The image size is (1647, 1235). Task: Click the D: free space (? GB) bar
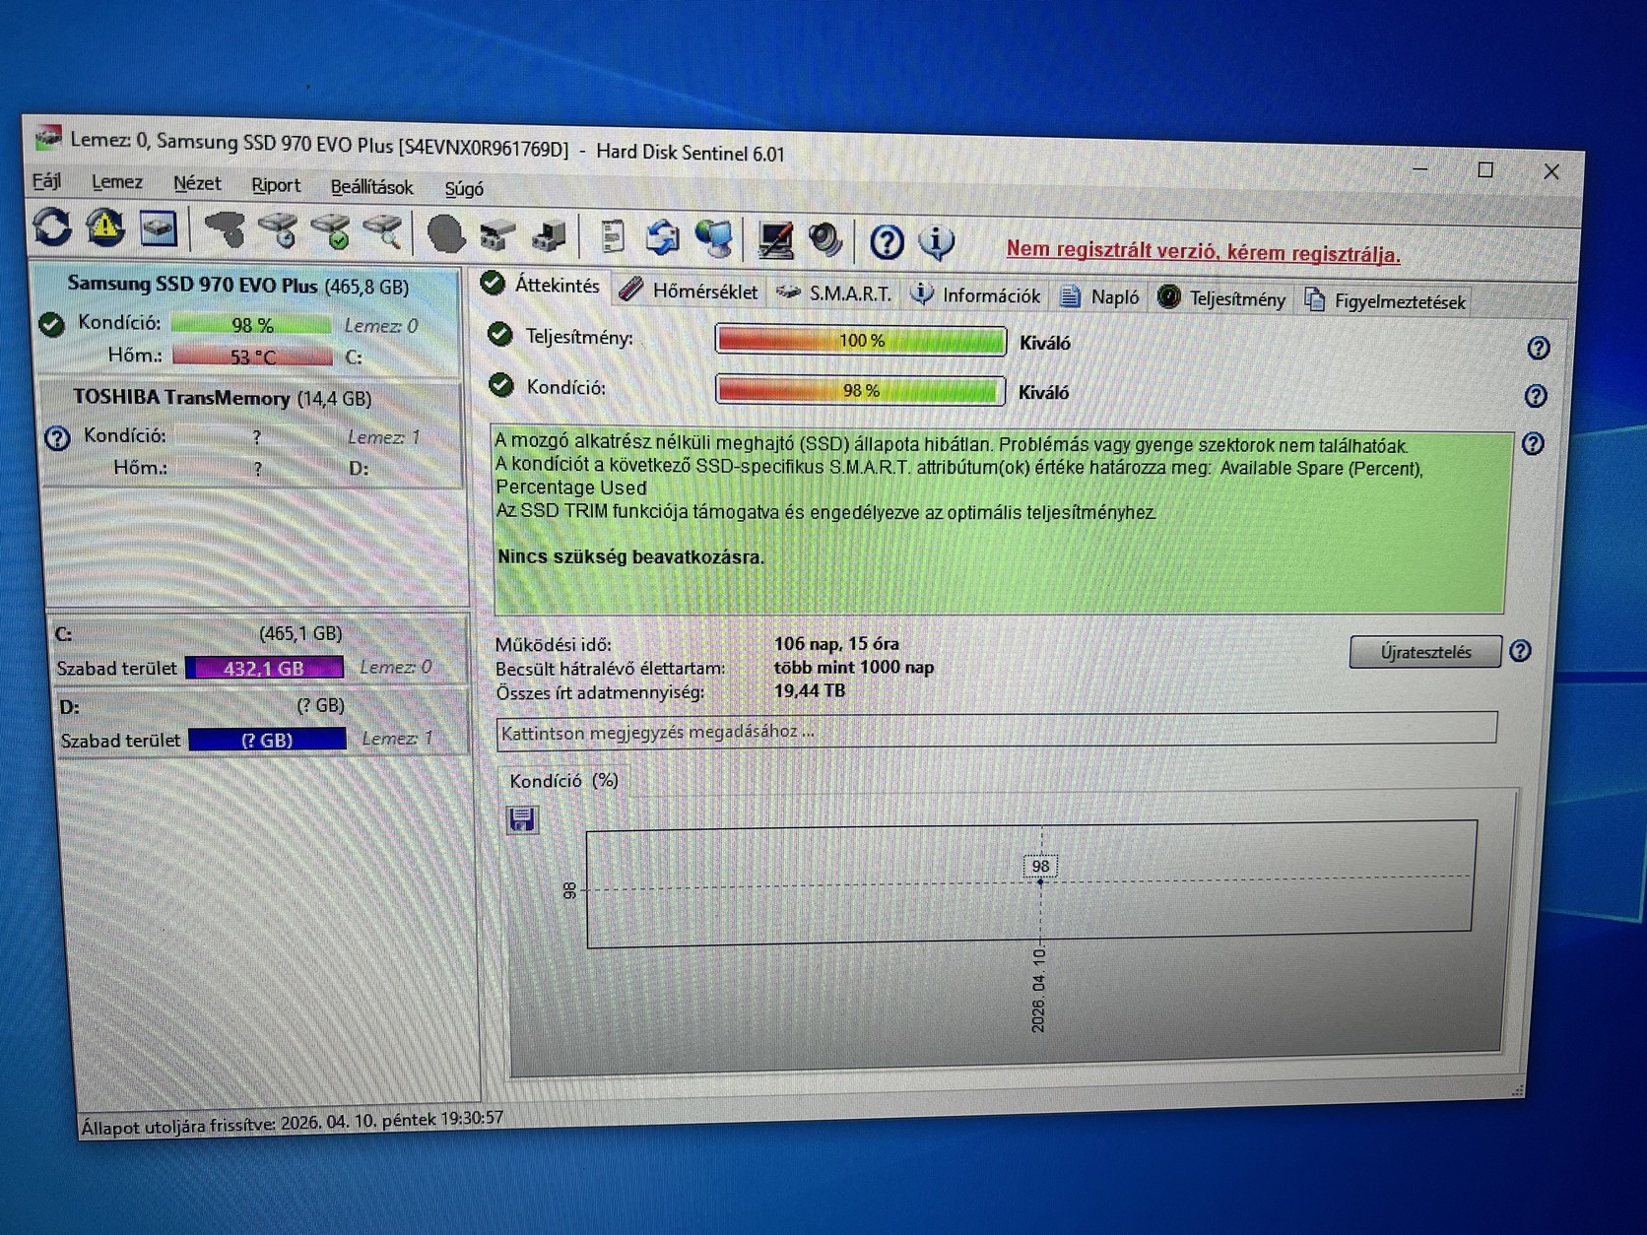[267, 740]
